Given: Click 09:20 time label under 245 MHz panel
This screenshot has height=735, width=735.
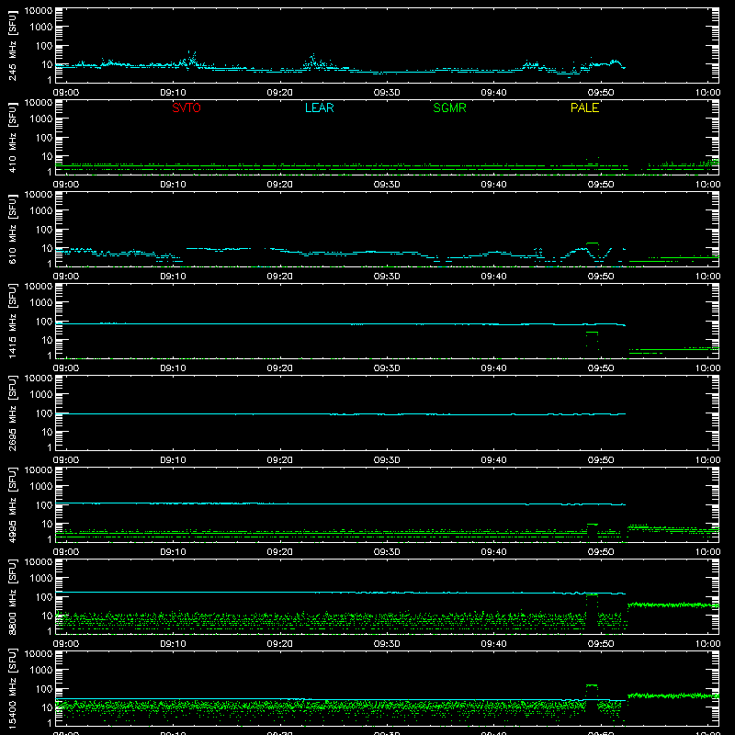Looking at the screenshot, I should 280,93.
